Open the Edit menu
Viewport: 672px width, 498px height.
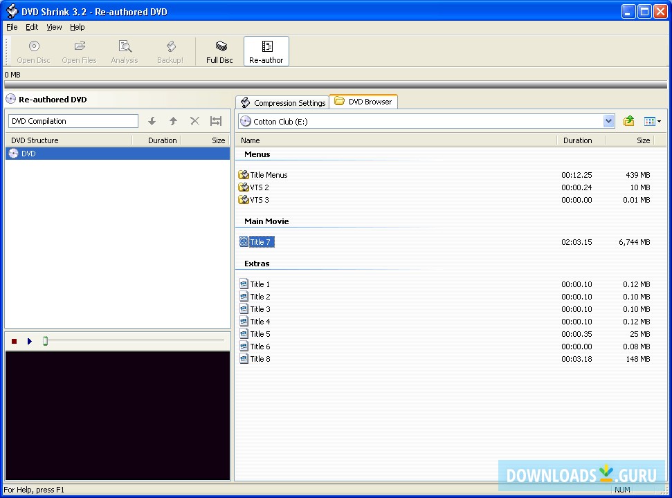pyautogui.click(x=32, y=27)
